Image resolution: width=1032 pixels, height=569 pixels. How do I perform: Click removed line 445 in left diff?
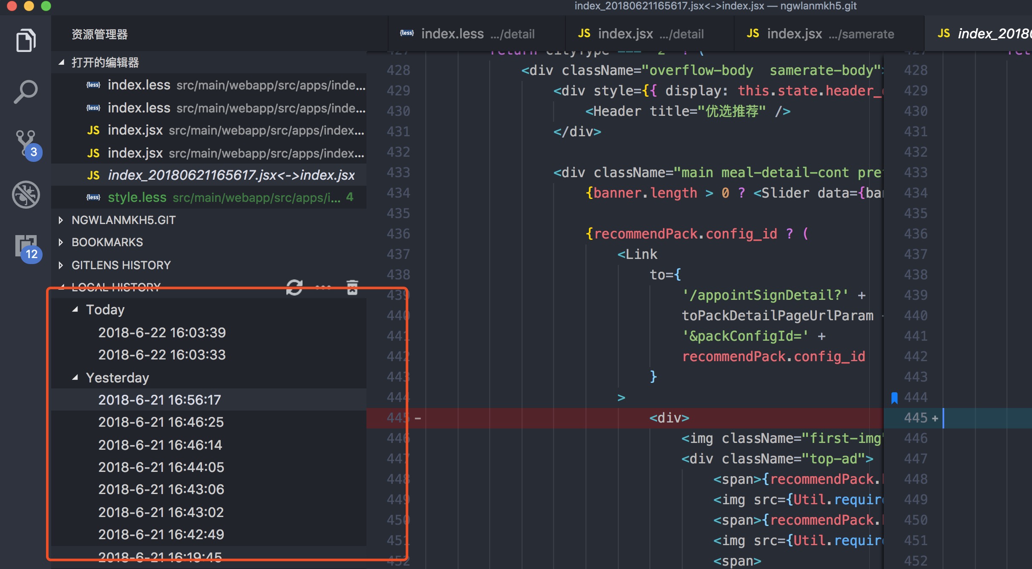tap(669, 418)
